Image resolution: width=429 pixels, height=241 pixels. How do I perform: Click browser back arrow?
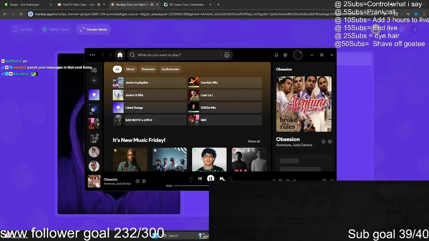pos(5,14)
